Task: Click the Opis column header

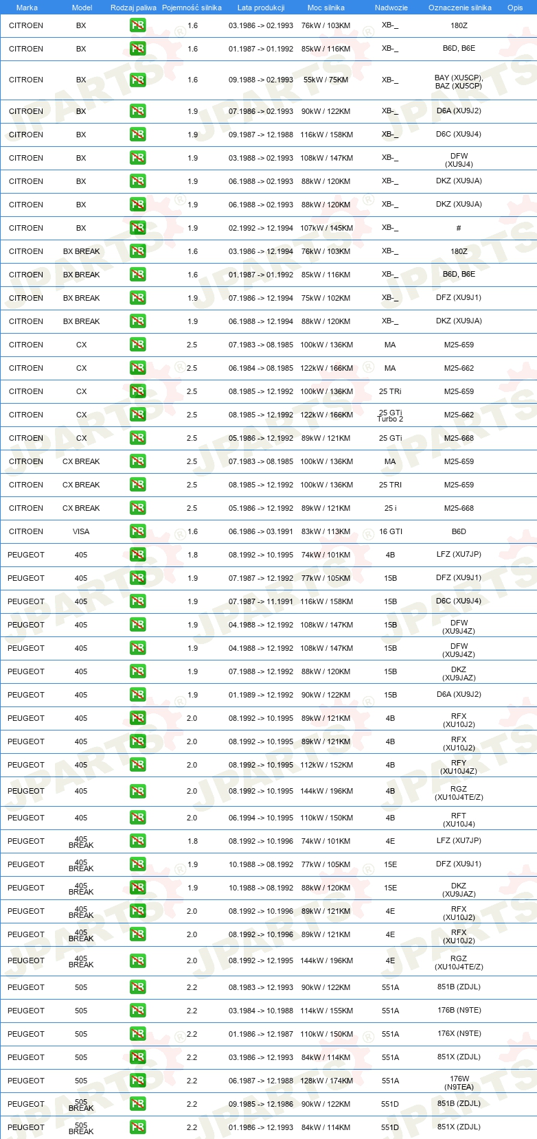Action: [515, 8]
